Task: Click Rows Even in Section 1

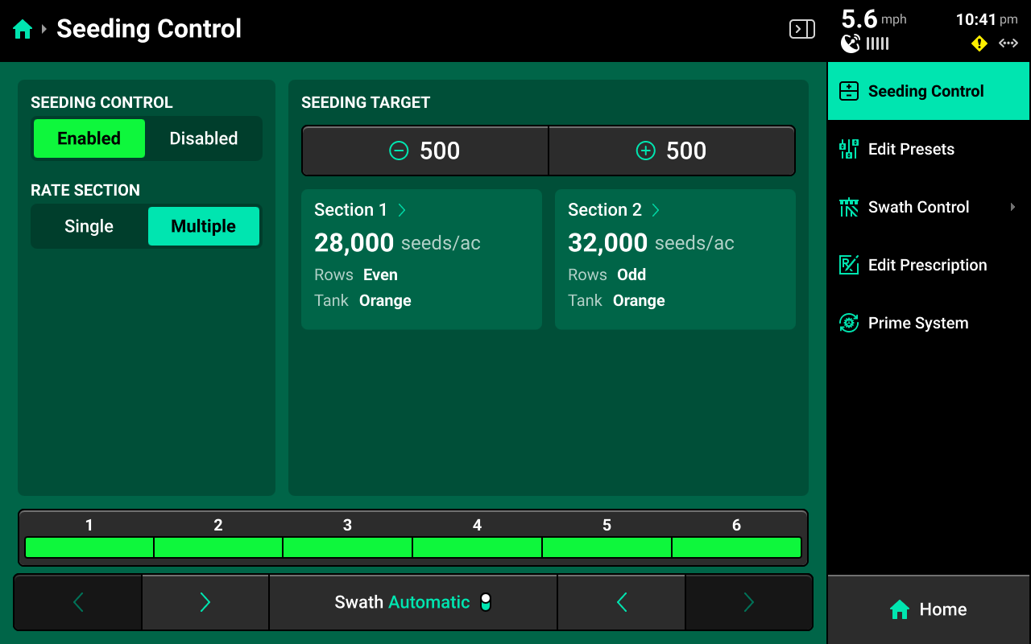Action: pyautogui.click(x=356, y=275)
